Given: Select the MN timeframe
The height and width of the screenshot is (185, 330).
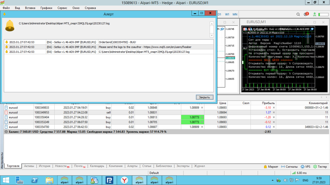Looking at the screenshot, I should click(x=235, y=14).
